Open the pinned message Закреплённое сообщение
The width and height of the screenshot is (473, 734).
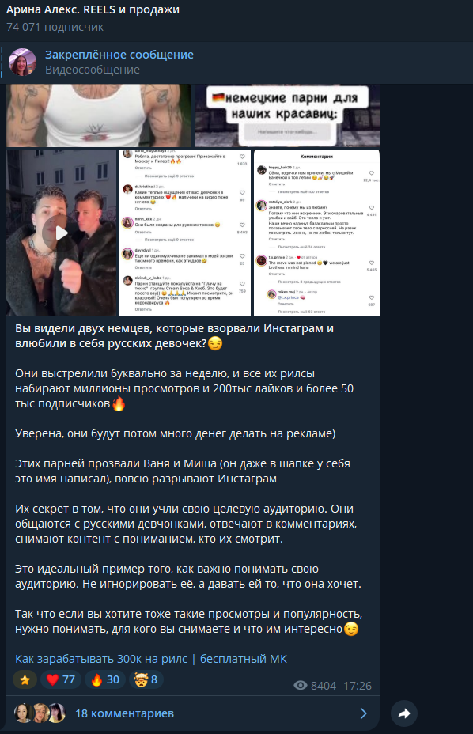(x=119, y=55)
